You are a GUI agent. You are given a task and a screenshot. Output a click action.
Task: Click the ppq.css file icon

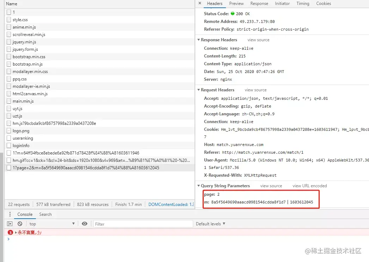9,79
